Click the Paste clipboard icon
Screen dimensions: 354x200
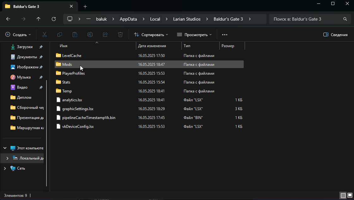click(75, 34)
